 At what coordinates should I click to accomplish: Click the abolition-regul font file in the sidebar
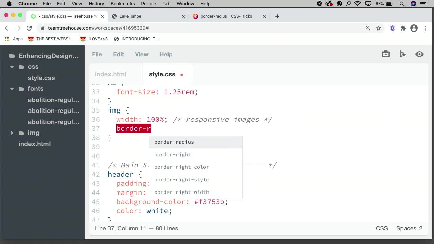53,100
